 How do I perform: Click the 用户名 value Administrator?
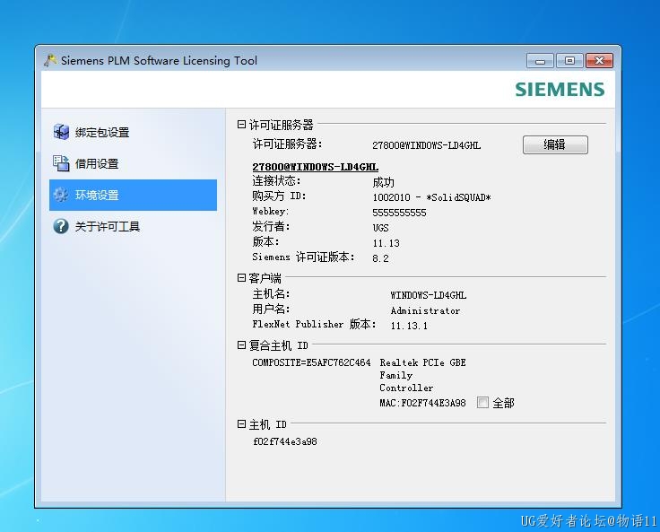click(x=425, y=311)
